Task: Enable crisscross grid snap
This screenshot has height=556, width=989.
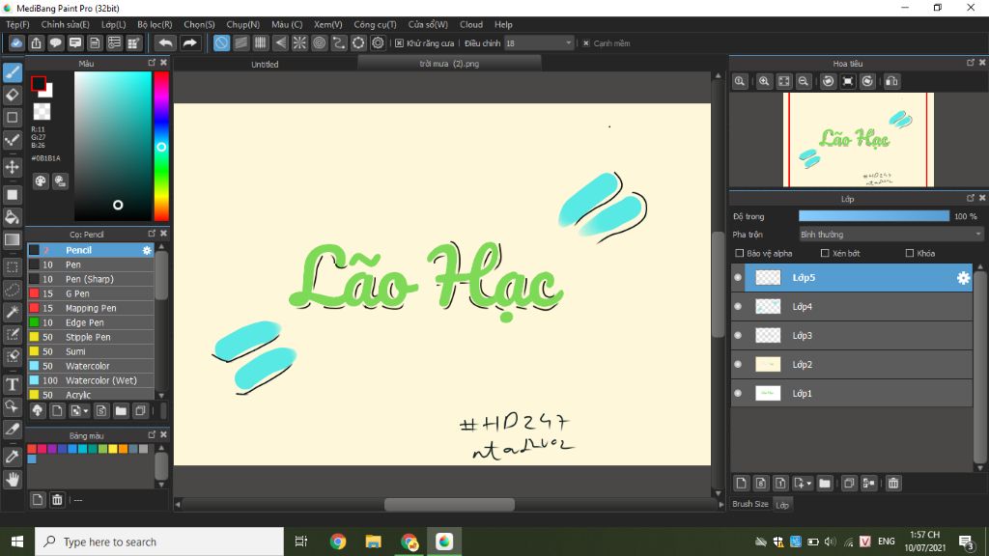Action: [261, 42]
